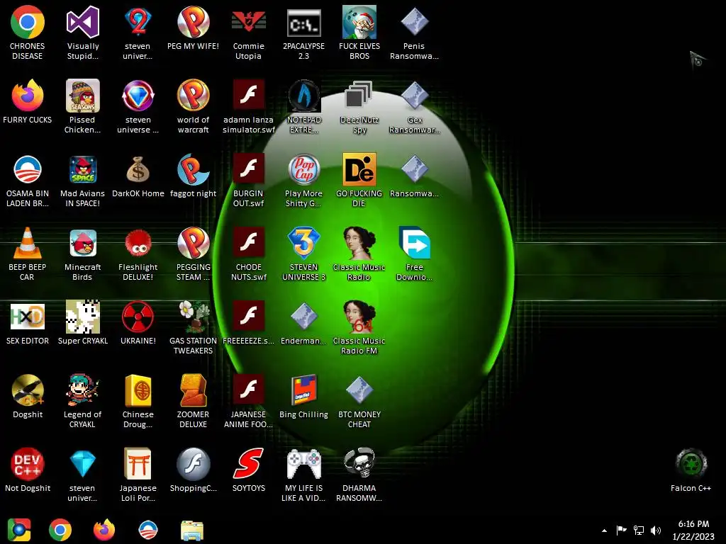Select the ZOOMER DELUXE icon
Viewport: 726px width, 544px height.
point(193,390)
